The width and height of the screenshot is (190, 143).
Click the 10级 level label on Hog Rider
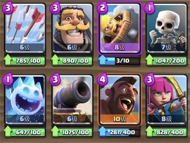(120, 119)
